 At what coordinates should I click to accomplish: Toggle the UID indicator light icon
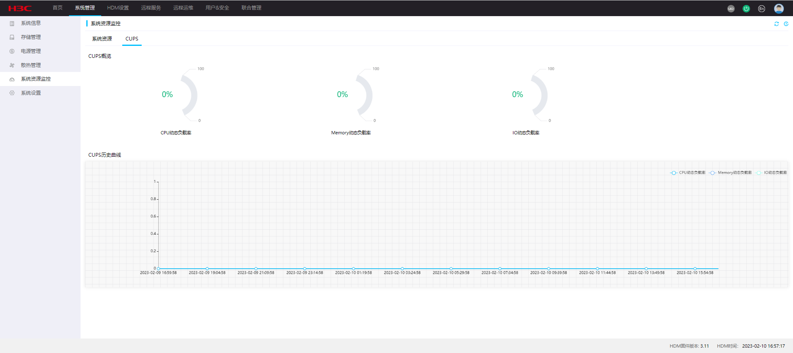[731, 9]
